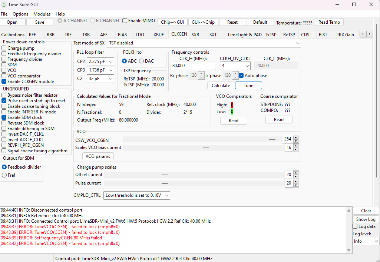Image resolution: width=380 pixels, height=262 pixels.
Task: Click GUI-->Chip button
Action: click(203, 22)
